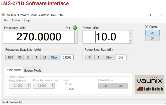Image resolution: width=166 pixels, height=105 pixels.
Task: Maximize the Lab Brick window
Action: (151, 15)
